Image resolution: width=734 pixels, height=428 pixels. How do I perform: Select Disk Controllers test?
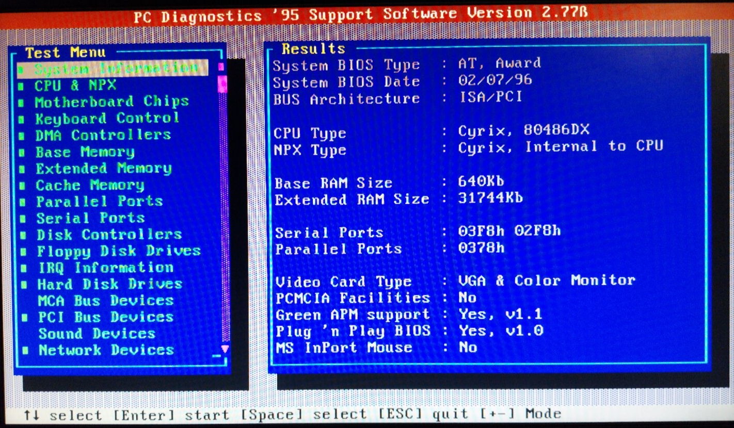(x=109, y=235)
